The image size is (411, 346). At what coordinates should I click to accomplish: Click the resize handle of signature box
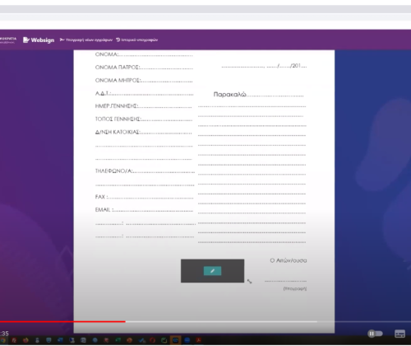click(249, 282)
